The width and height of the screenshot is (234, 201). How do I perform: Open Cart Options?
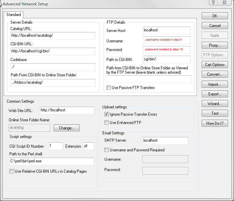click(215, 65)
